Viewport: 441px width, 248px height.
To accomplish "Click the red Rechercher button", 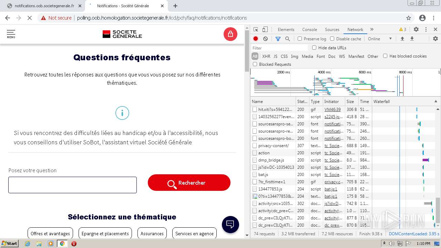I will pyautogui.click(x=189, y=183).
